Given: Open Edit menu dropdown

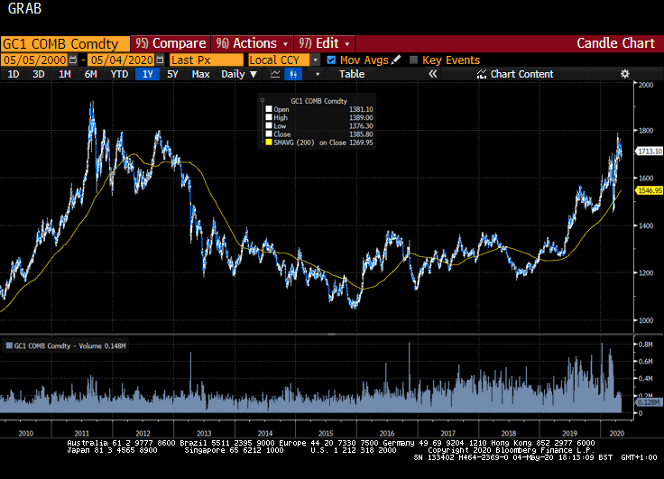Looking at the screenshot, I should pyautogui.click(x=325, y=43).
